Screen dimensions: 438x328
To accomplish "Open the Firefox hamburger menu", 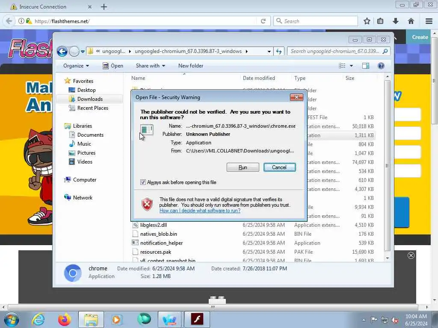I will (x=429, y=21).
